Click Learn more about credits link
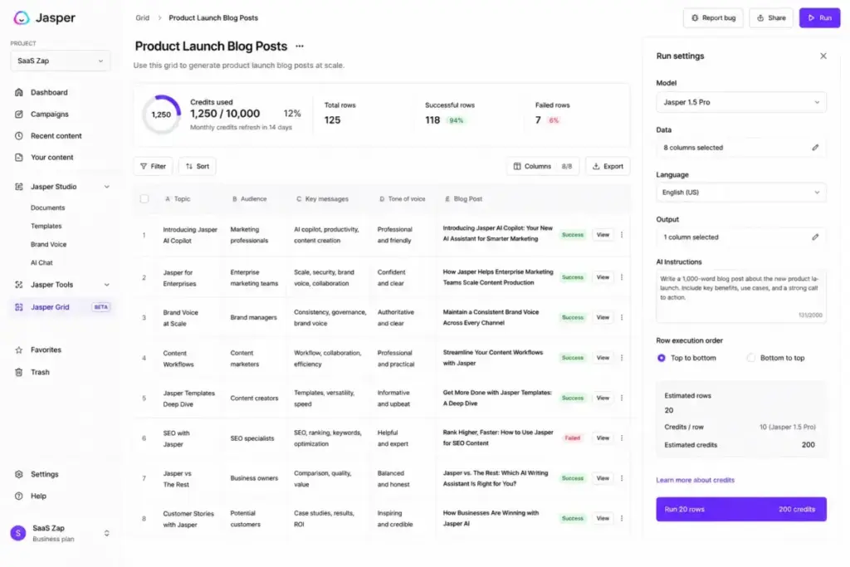The image size is (850, 567). [x=695, y=481]
